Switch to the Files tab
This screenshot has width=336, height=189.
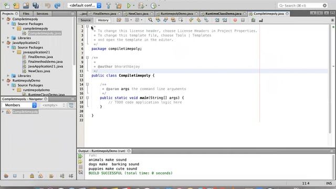[26, 14]
